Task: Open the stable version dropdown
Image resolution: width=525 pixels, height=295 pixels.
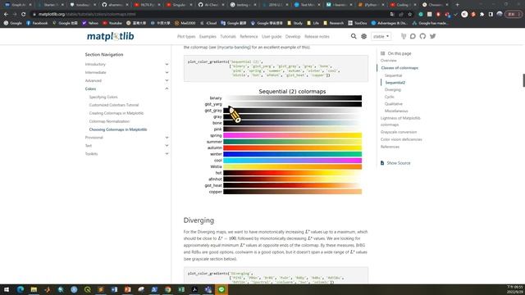Action: click(381, 36)
